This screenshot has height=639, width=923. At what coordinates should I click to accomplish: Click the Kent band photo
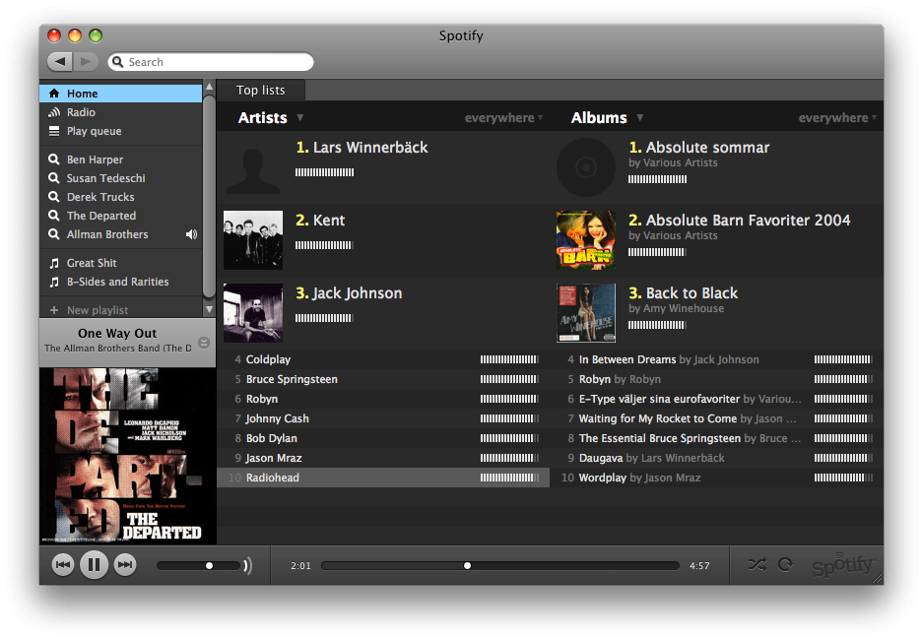pos(253,240)
